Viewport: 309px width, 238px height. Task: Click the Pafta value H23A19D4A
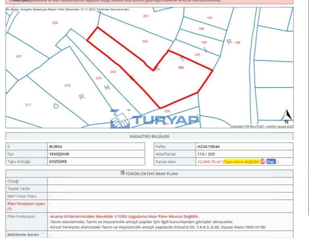(208, 146)
